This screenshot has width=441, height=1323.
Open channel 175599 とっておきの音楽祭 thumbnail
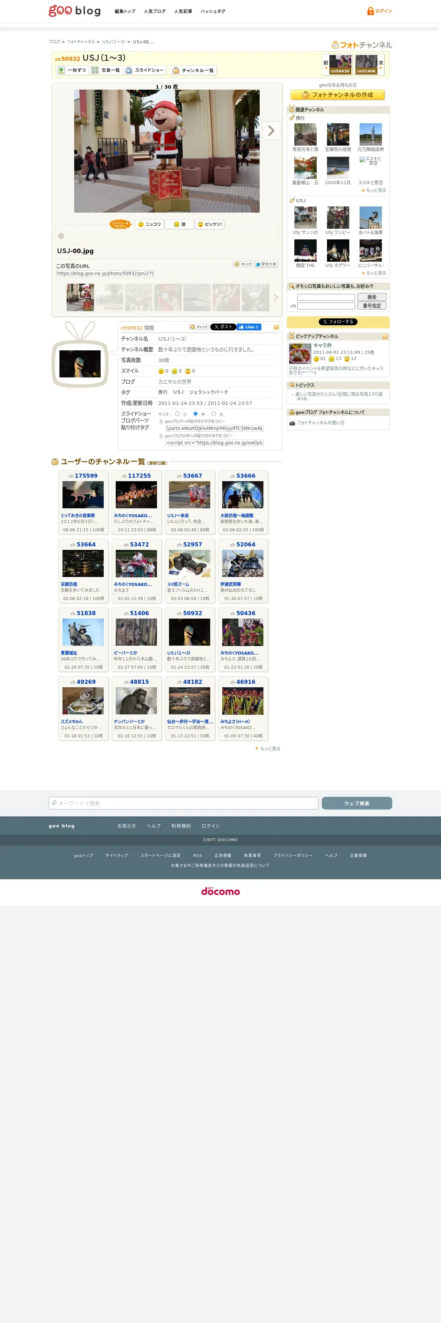(x=83, y=495)
